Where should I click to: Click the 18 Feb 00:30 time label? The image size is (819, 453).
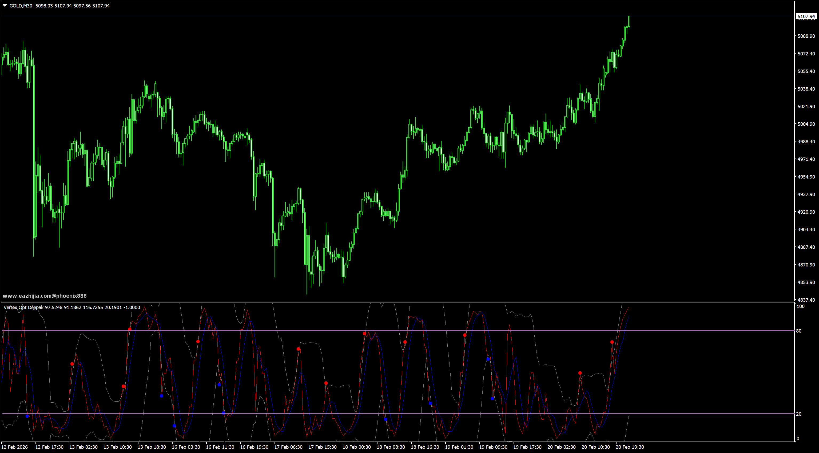pos(357,447)
